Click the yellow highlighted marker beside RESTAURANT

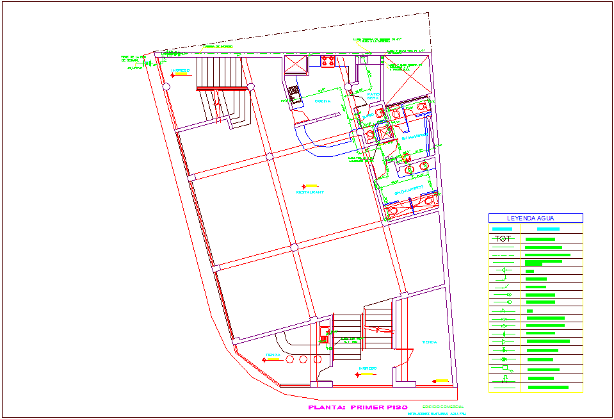[311, 185]
